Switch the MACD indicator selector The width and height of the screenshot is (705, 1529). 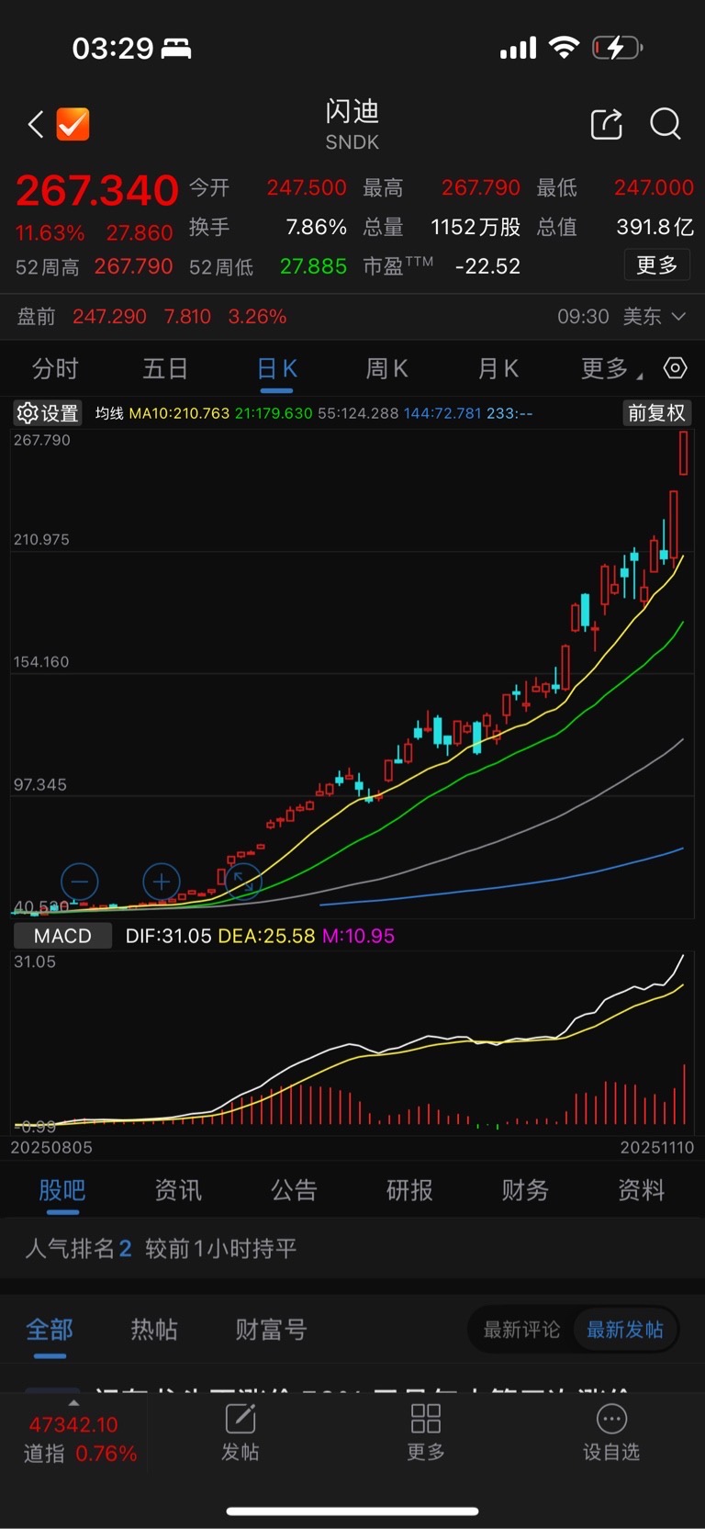62,936
